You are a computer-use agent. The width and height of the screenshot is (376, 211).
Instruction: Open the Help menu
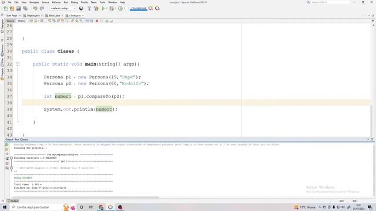(x=122, y=2)
